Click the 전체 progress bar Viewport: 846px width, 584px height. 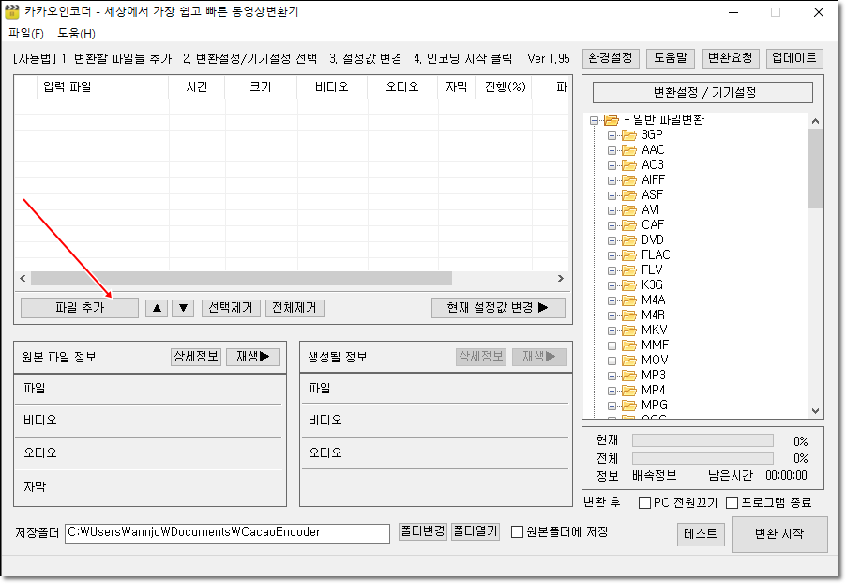click(702, 458)
